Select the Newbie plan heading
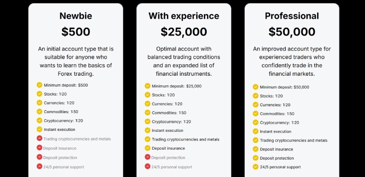 (x=76, y=16)
